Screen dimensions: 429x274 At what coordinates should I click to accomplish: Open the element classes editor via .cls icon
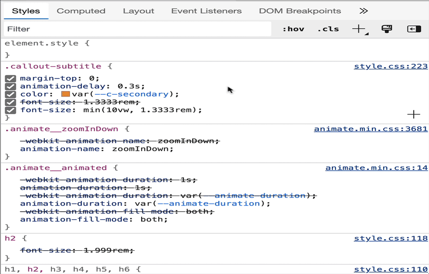pos(327,29)
